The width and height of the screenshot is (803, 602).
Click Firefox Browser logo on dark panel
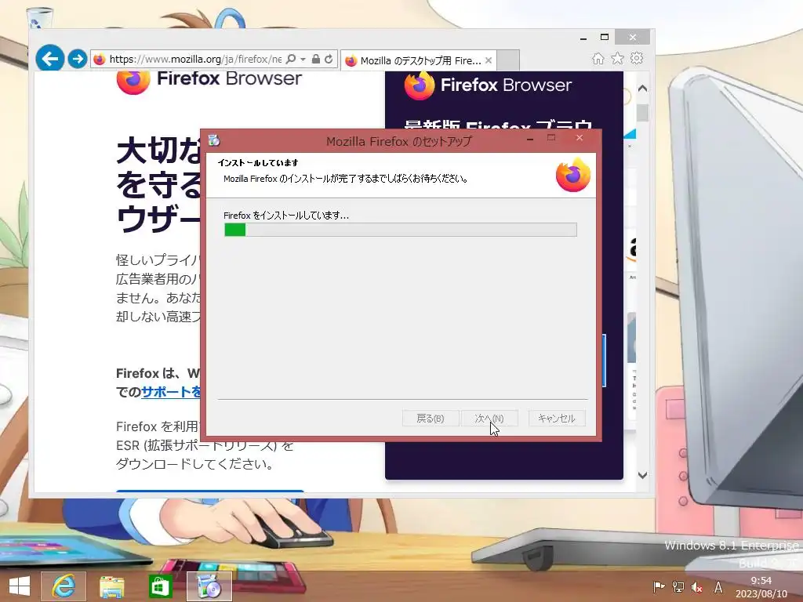[488, 85]
